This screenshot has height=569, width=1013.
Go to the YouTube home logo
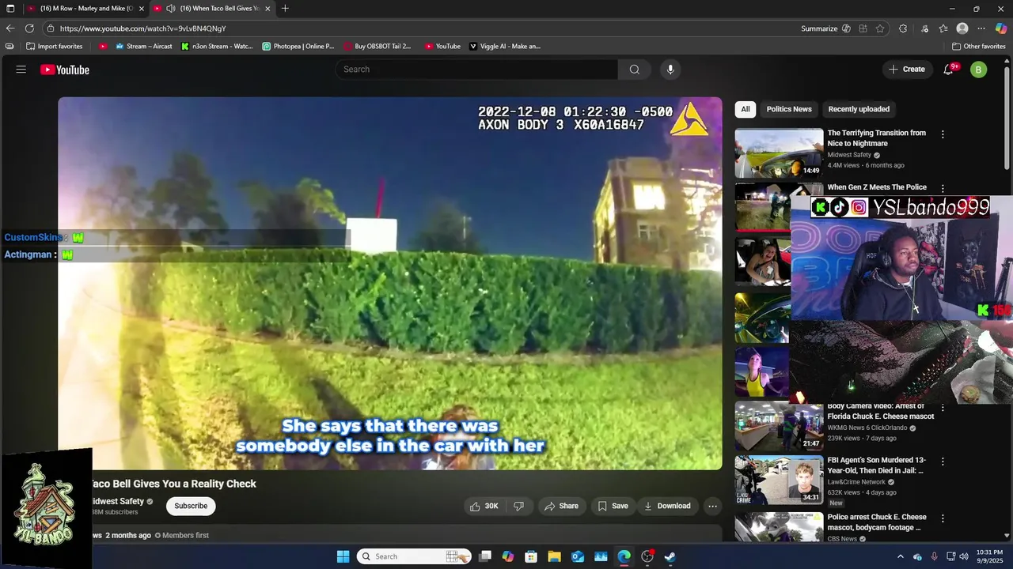pyautogui.click(x=65, y=70)
